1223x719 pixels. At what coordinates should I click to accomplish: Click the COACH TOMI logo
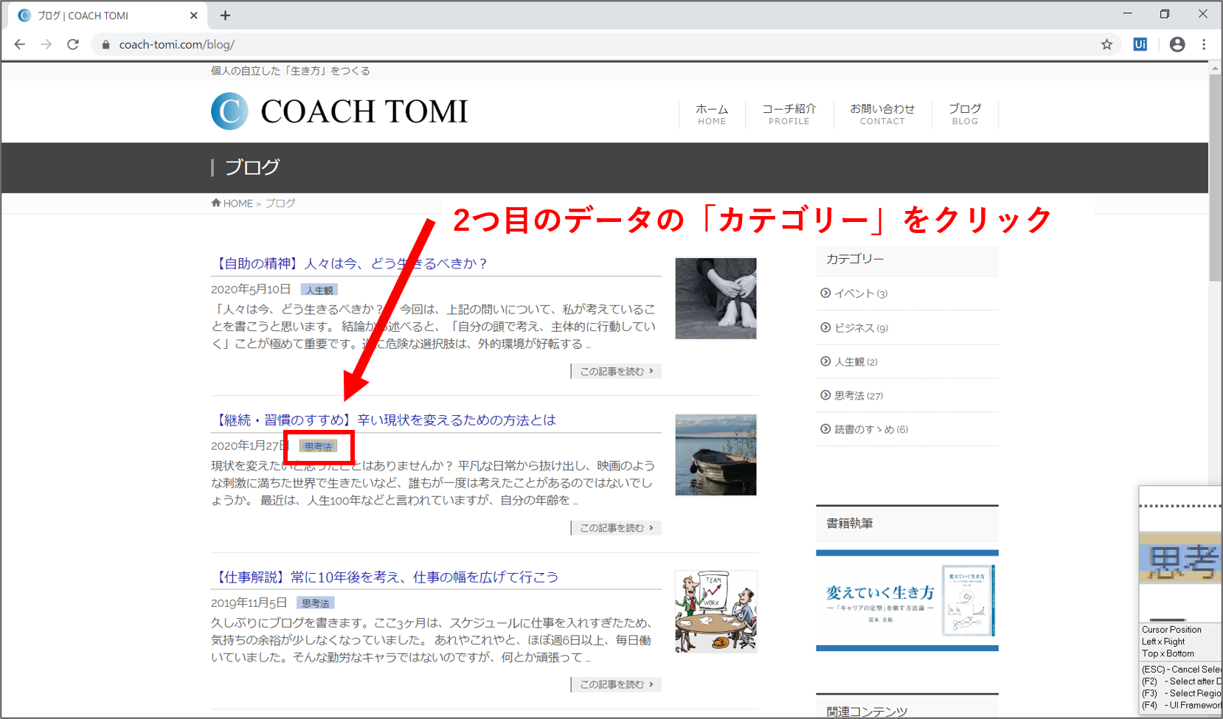(339, 111)
